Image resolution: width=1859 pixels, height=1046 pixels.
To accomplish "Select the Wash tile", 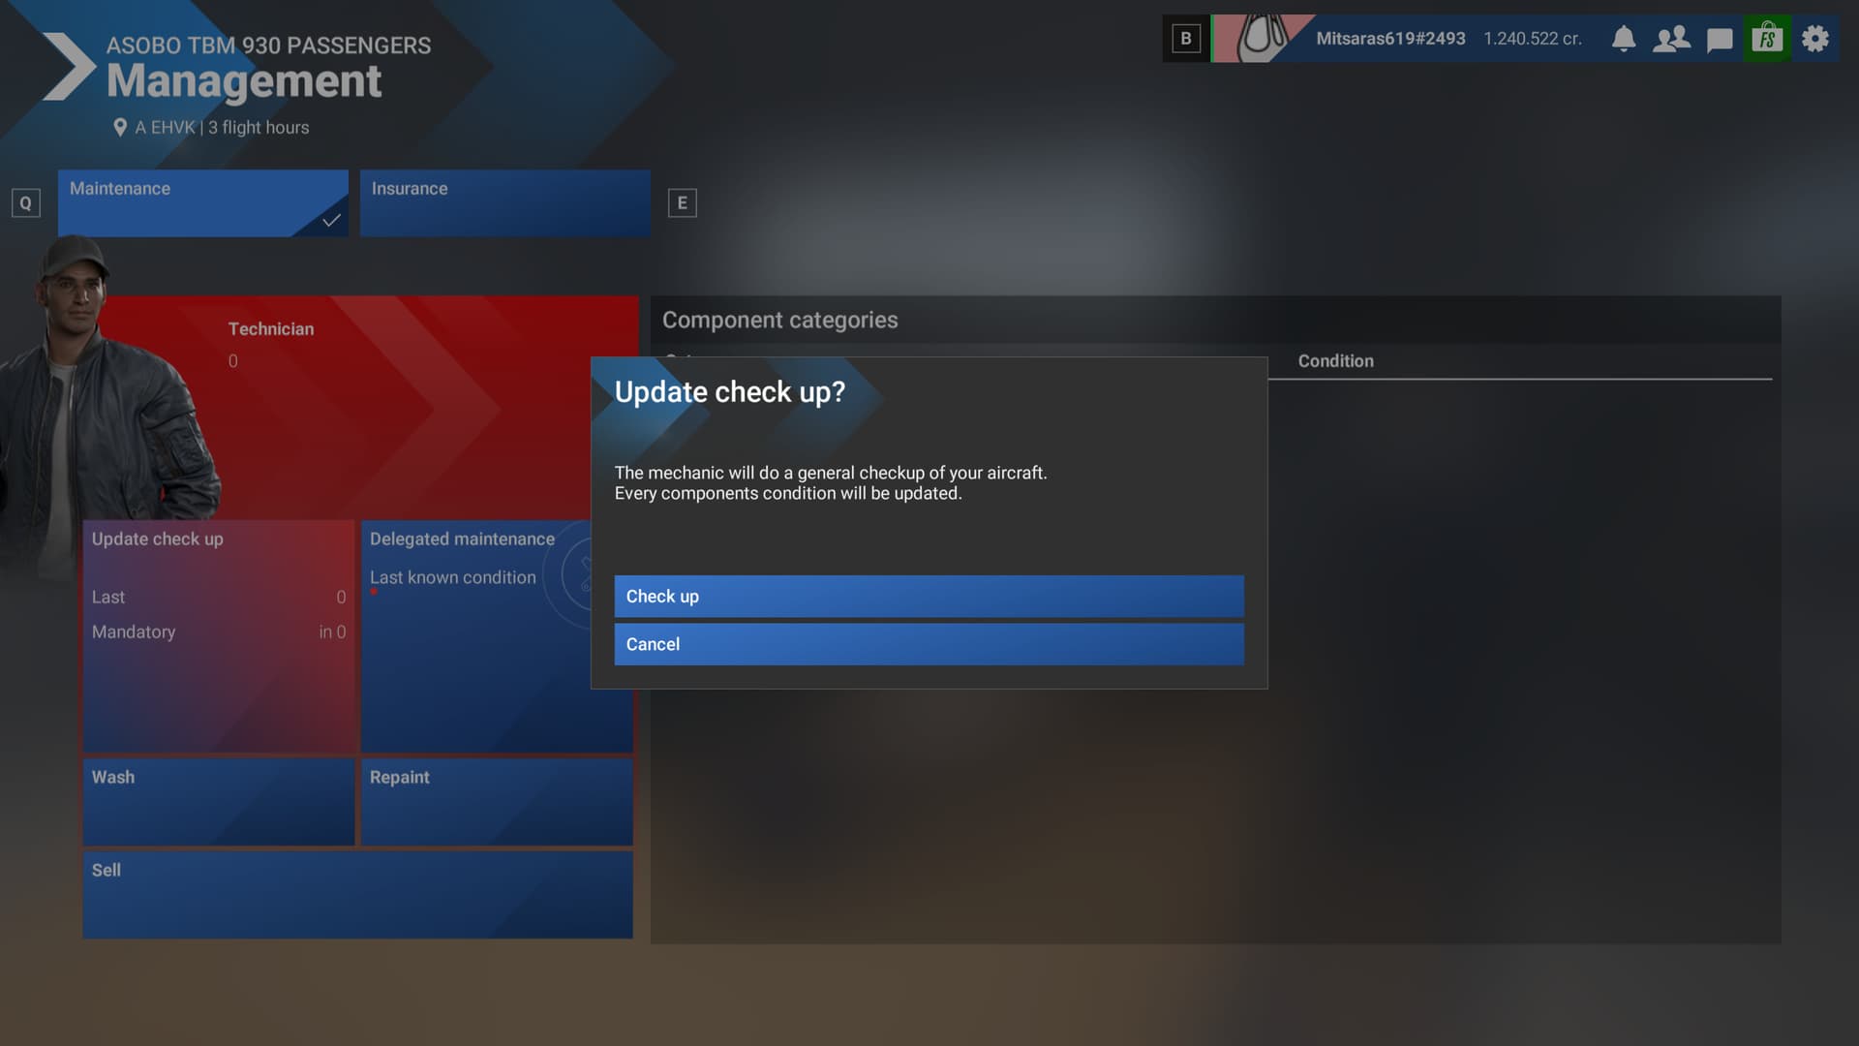I will coord(219,802).
